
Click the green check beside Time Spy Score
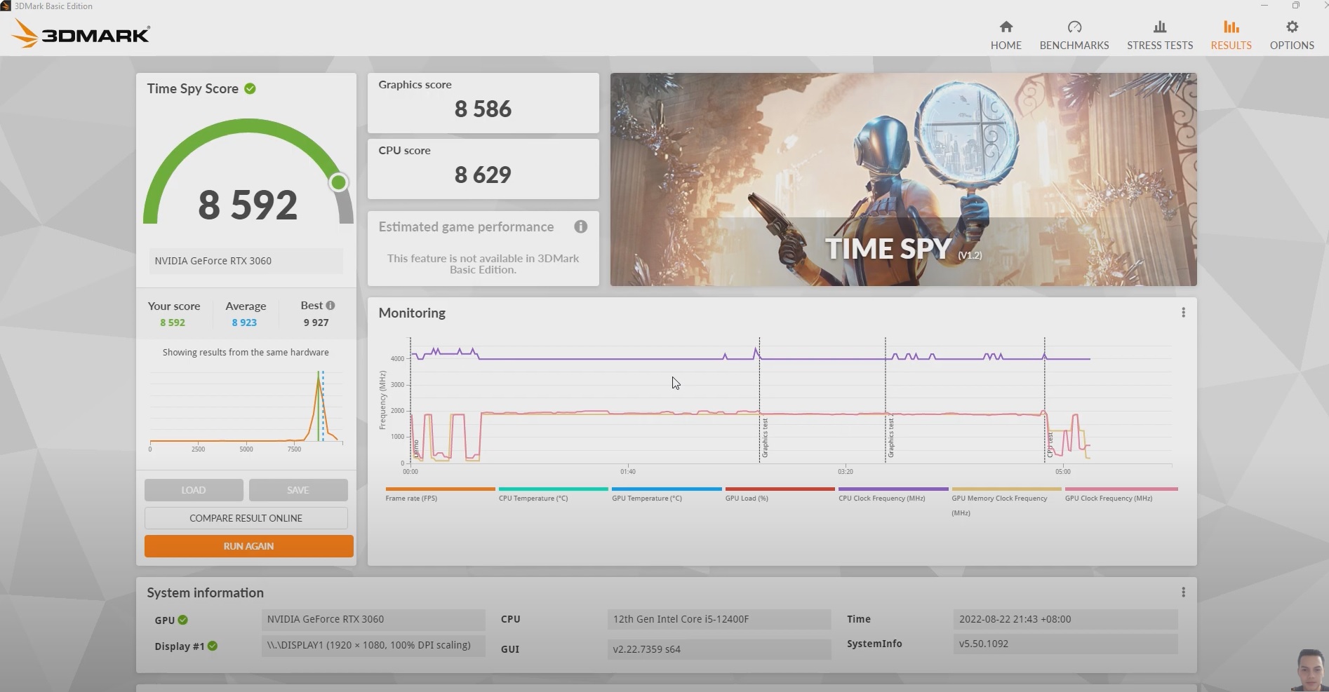pos(251,89)
